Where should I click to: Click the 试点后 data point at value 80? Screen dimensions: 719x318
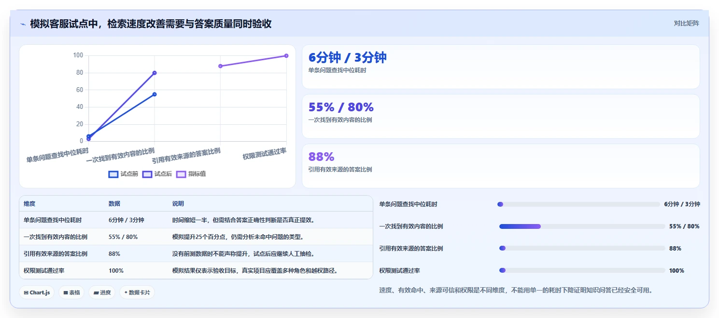[x=155, y=73]
